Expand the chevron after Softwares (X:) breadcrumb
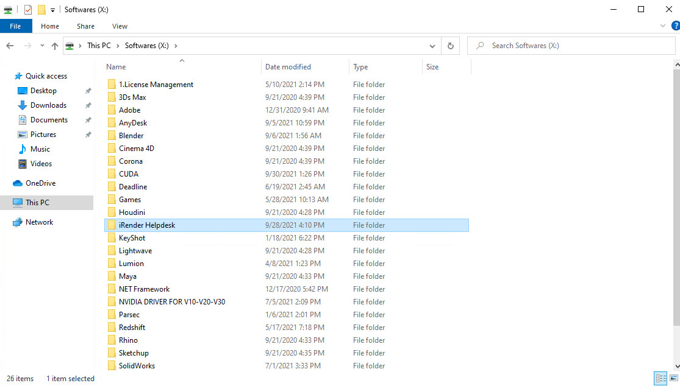The image size is (680, 386). click(x=176, y=46)
